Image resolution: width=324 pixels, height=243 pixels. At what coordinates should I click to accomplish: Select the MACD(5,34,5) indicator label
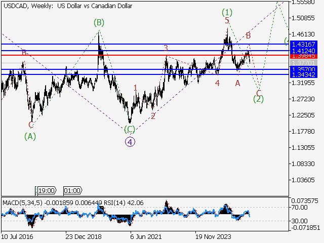click(x=23, y=203)
